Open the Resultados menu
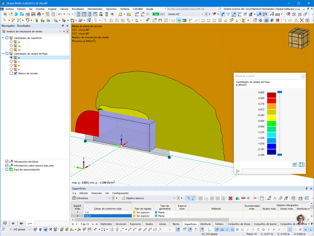The width and height of the screenshot is (314, 236). 78,9
